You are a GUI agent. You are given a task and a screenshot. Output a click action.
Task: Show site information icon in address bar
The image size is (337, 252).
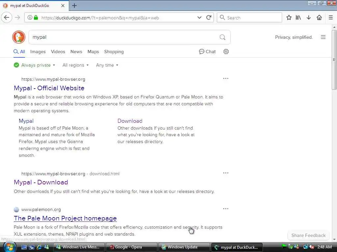click(x=30, y=18)
